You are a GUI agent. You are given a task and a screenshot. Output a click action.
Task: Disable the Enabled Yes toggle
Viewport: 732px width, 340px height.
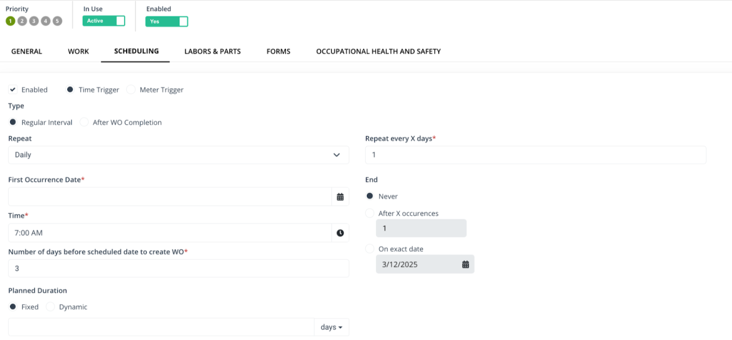tap(166, 21)
